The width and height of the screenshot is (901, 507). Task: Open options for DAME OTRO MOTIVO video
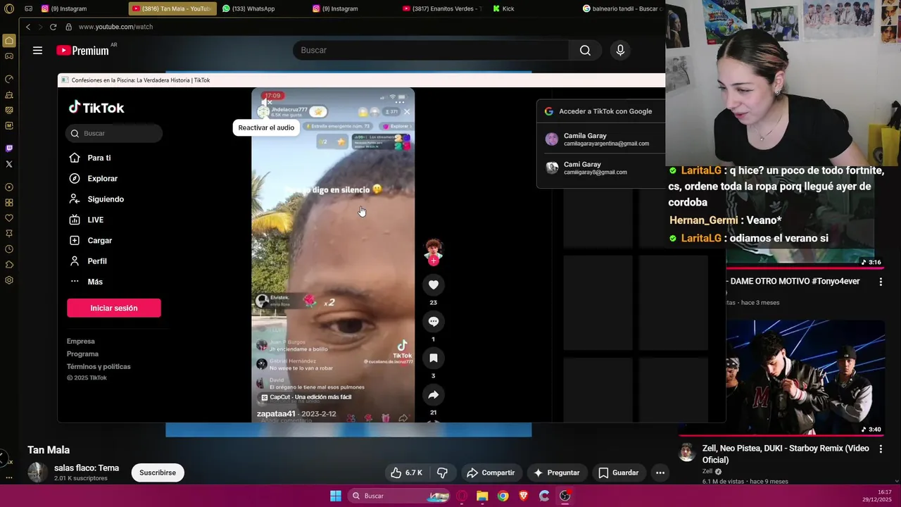(x=880, y=282)
